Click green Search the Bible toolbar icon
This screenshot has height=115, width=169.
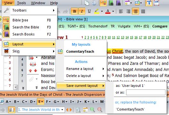tap(111, 3)
